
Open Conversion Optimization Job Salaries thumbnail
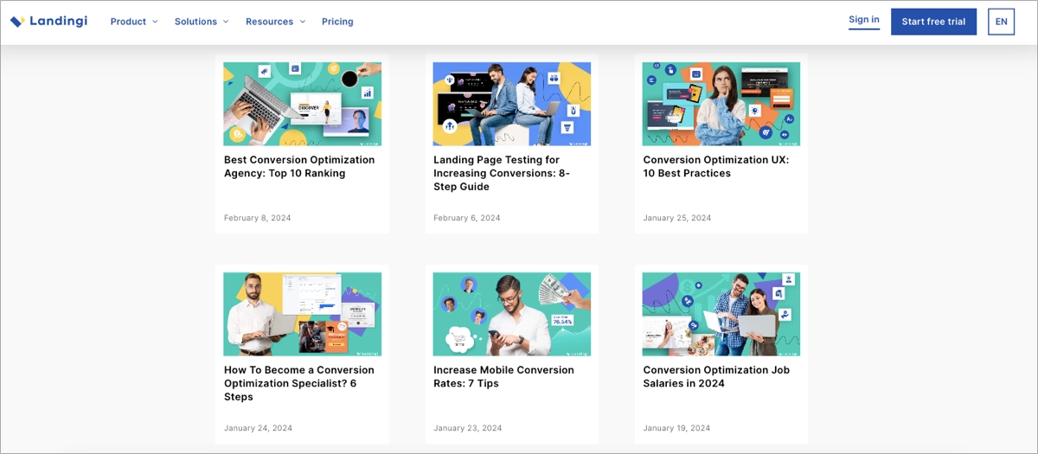(721, 314)
